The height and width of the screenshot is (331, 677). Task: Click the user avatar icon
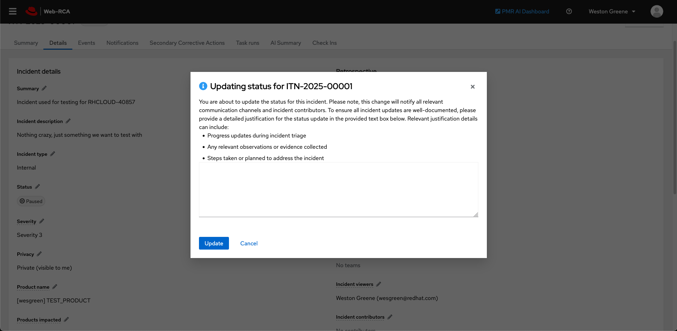point(657,11)
